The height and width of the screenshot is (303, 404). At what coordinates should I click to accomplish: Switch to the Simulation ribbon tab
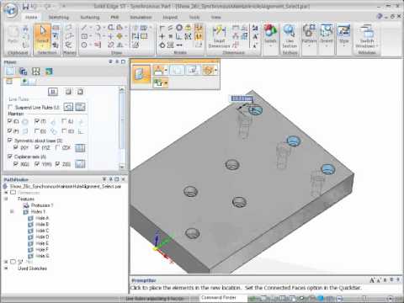click(x=141, y=18)
